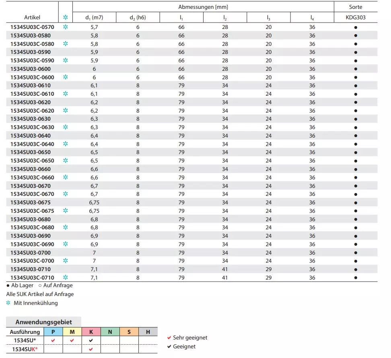Image resolution: width=391 pixels, height=358 pixels.
Task: Click the black checkmark next to 'Geeignet'
Action: coord(169,346)
